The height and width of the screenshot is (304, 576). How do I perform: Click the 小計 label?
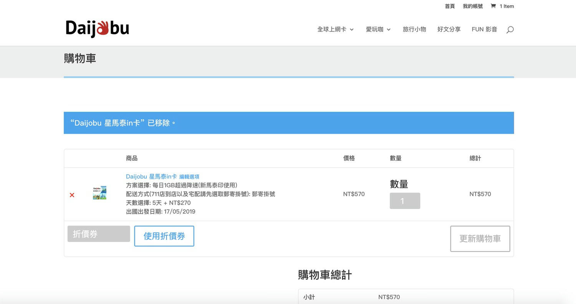[309, 297]
